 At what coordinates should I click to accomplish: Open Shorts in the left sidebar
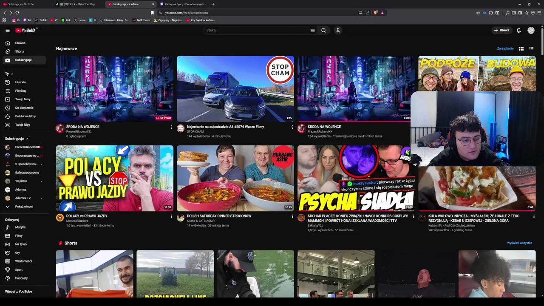23,51
